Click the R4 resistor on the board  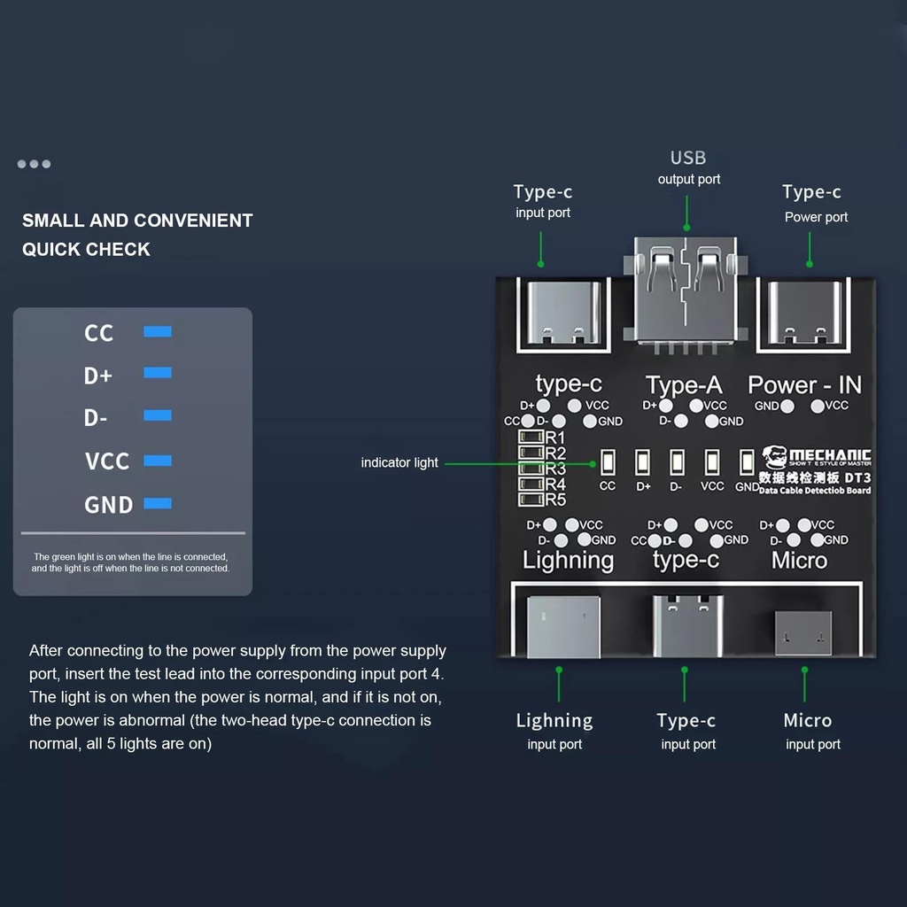pyautogui.click(x=531, y=484)
